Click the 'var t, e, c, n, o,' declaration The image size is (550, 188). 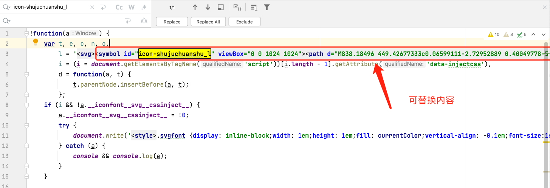click(x=77, y=44)
